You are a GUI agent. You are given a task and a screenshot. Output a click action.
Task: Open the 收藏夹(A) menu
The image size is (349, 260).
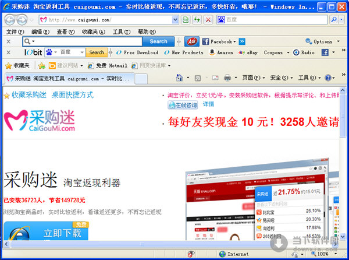click(94, 32)
